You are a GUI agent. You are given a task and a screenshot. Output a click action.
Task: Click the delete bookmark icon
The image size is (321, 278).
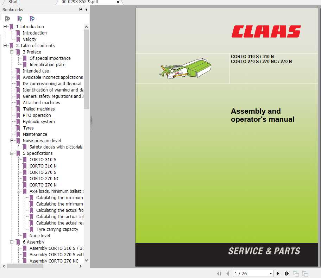point(7,19)
